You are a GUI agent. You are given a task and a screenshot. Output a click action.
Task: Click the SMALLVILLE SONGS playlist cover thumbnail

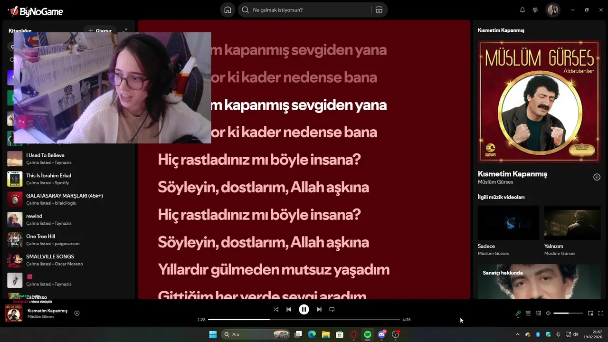(x=15, y=260)
